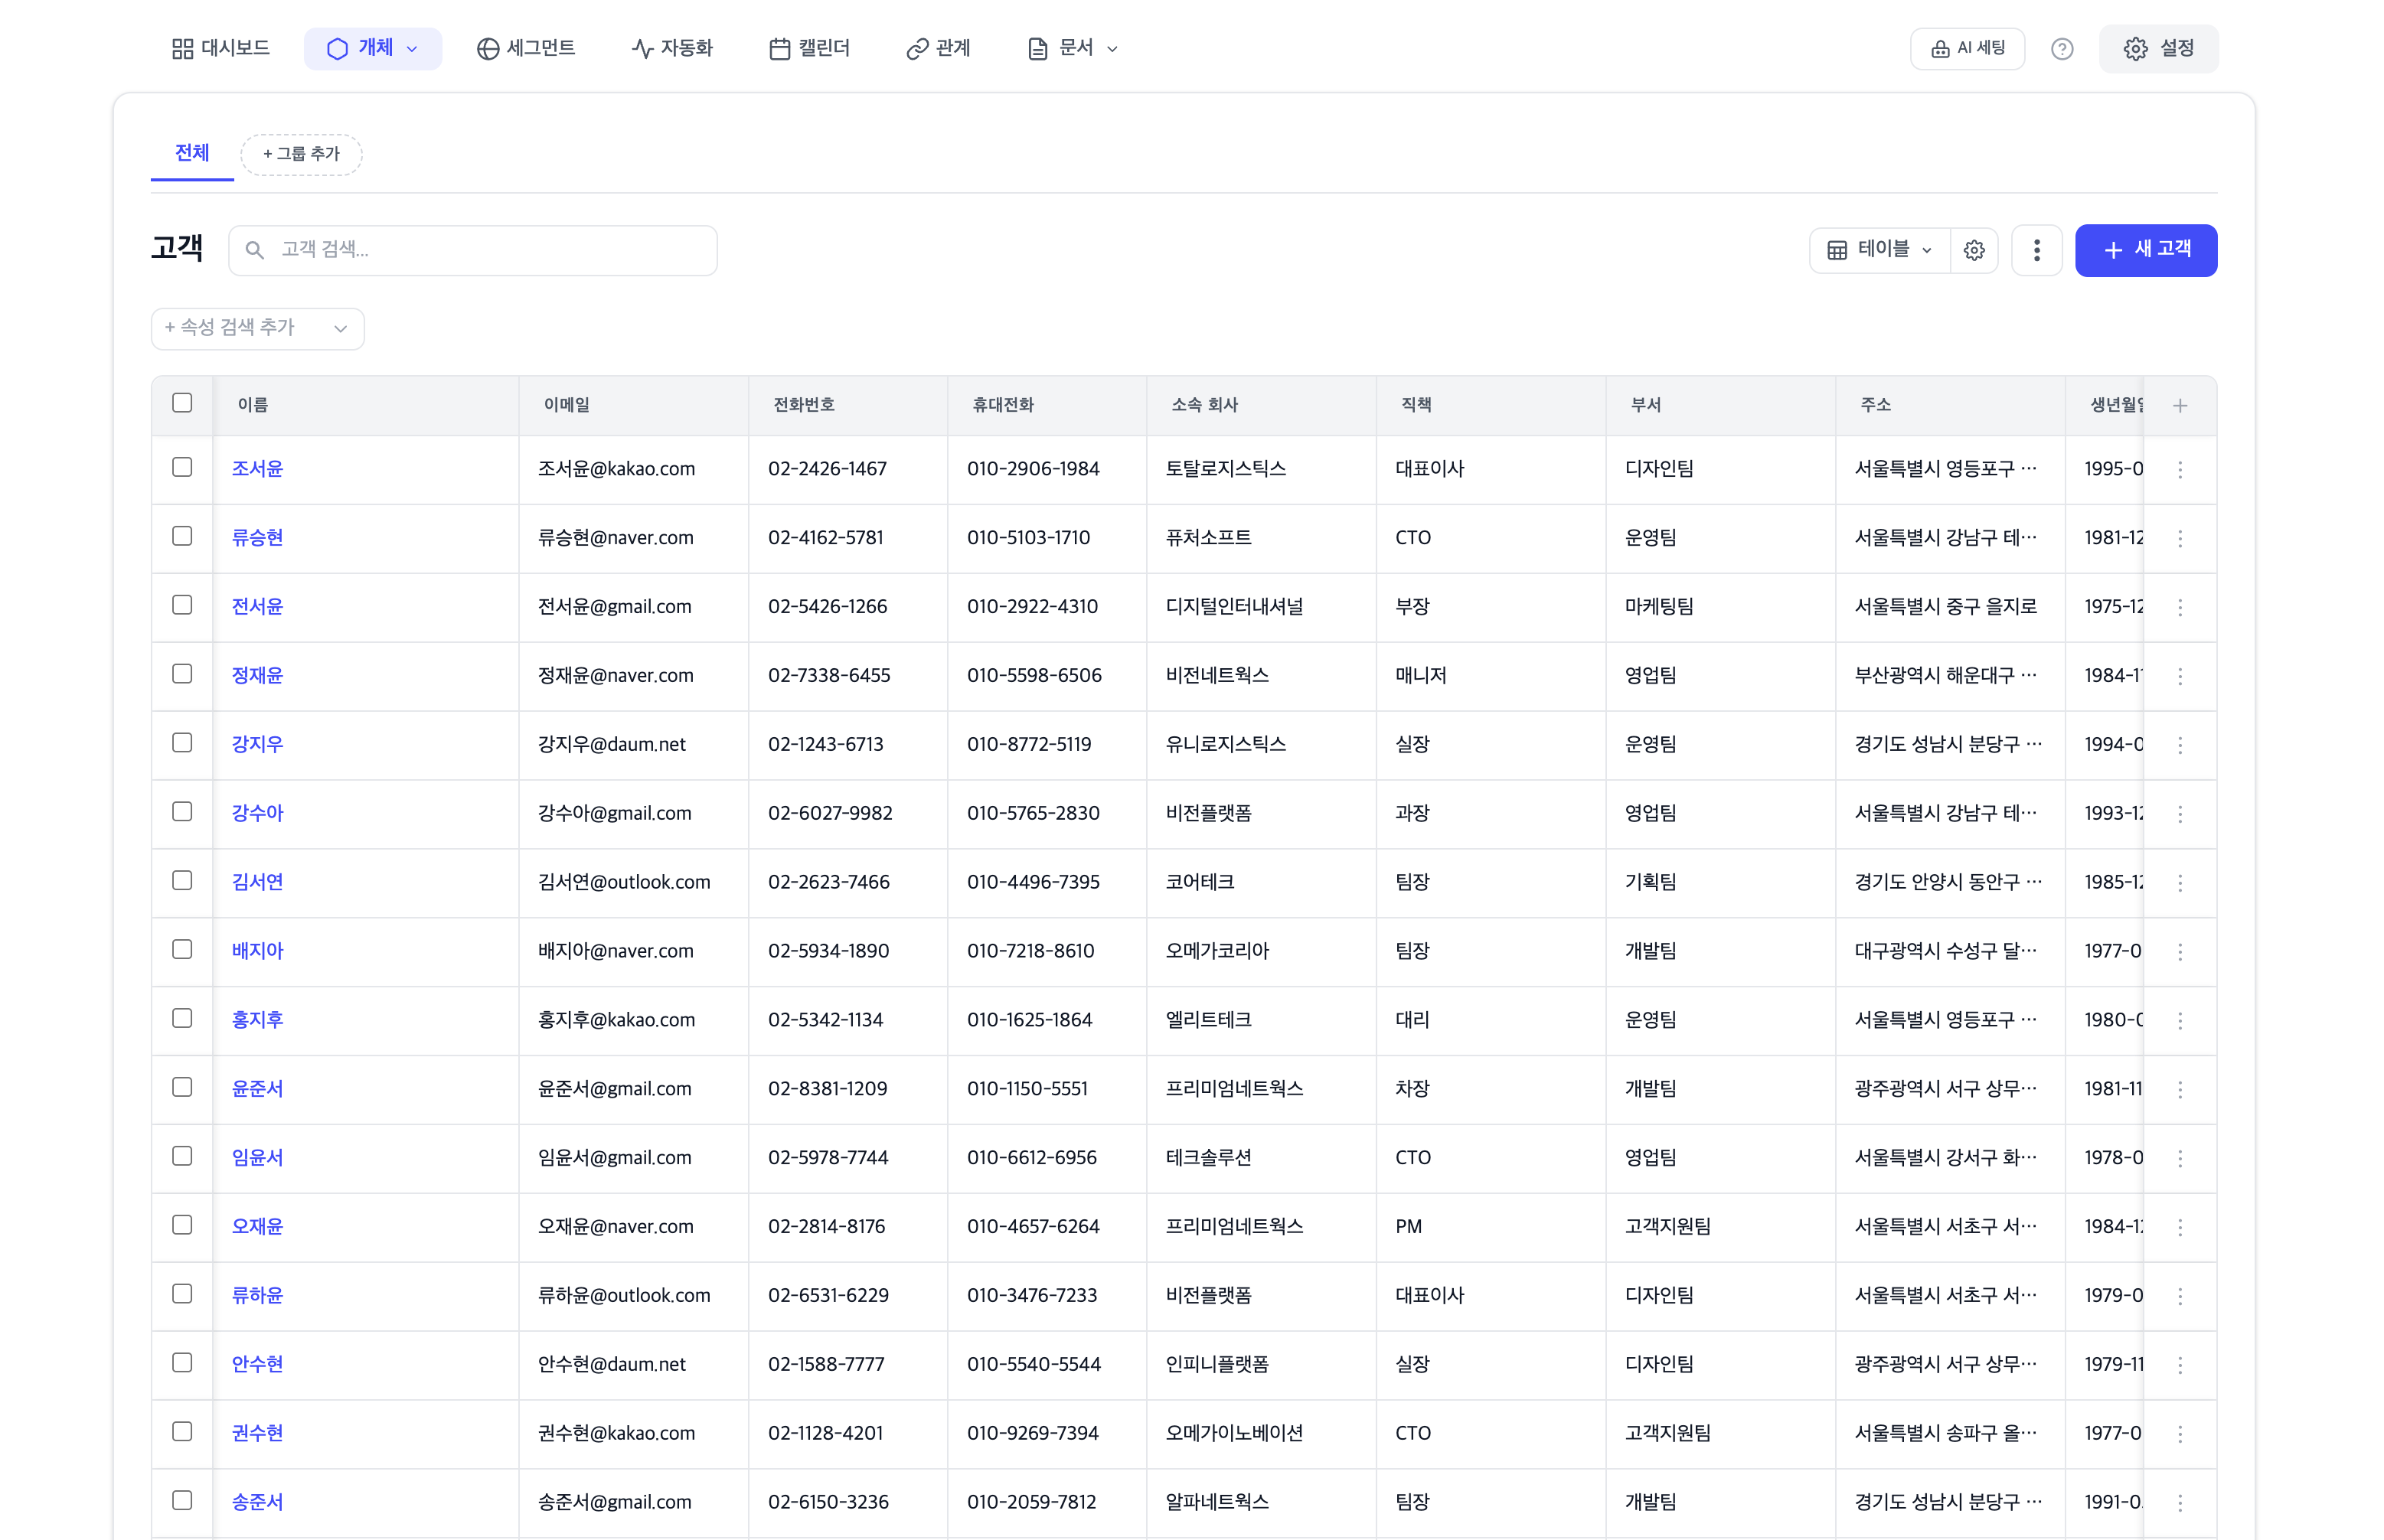Click the plus icon to add a column
Viewport: 2384px width, 1540px height.
[x=2180, y=406]
